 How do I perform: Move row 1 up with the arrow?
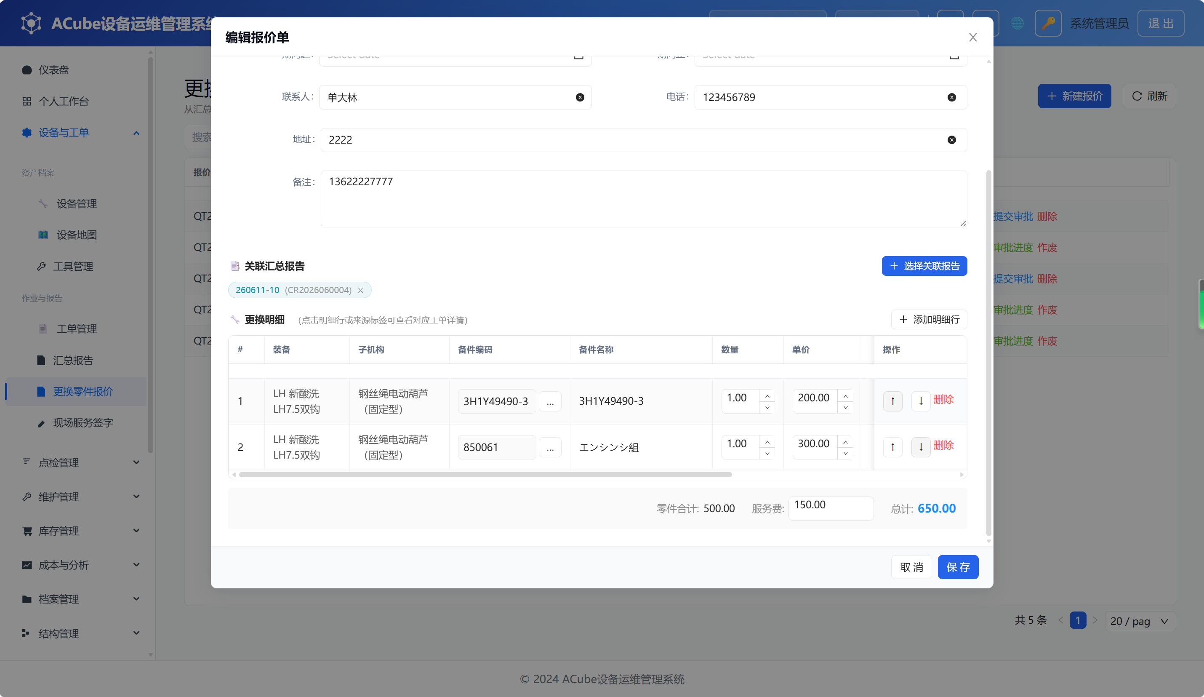click(892, 401)
